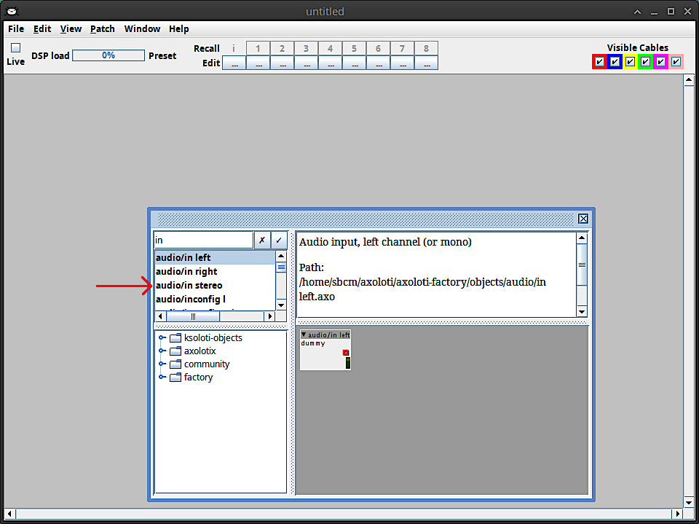Screen dimensions: 699x524
Task: Accept object search with the checkmark button
Action: (279, 240)
